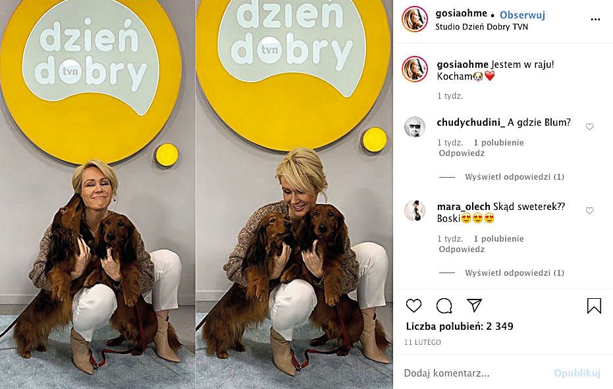Like mara_olech's comment with the small heart
Image resolution: width=613 pixels, height=389 pixels.
pyautogui.click(x=589, y=211)
